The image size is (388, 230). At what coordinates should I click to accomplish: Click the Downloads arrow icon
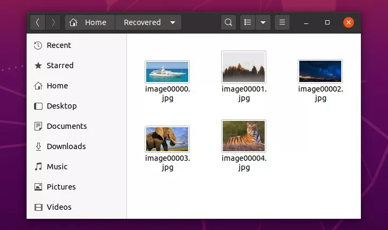coord(38,146)
